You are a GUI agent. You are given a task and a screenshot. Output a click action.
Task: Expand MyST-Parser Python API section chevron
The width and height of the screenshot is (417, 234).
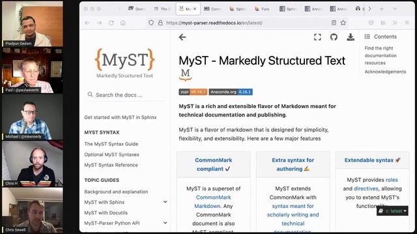165,223
